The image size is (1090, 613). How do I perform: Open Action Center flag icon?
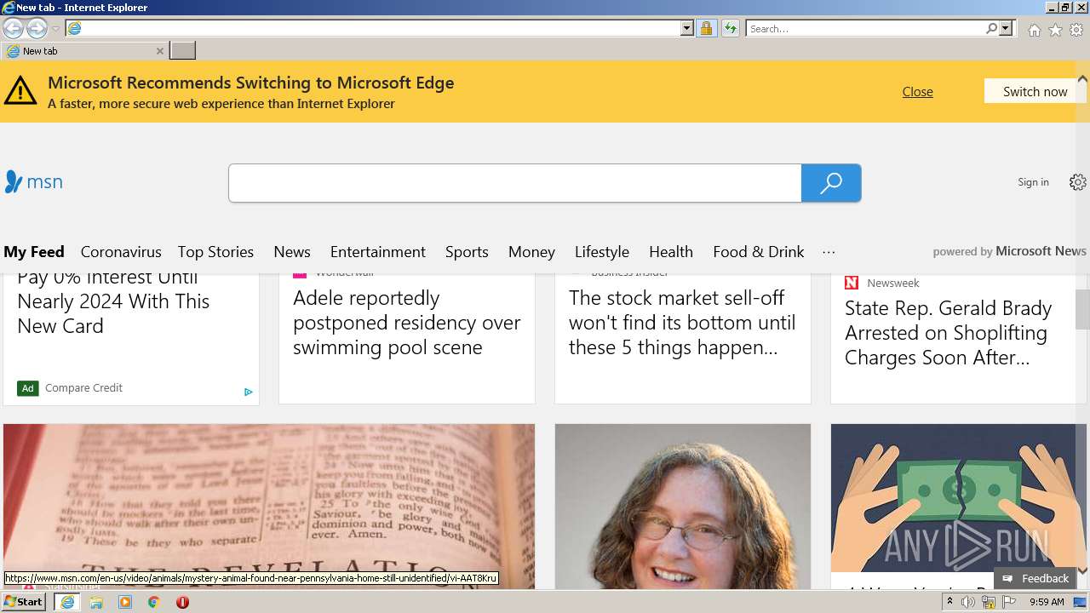point(1009,602)
